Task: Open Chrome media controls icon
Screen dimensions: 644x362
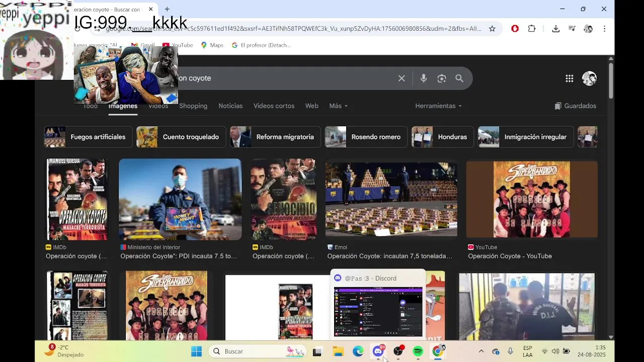Action: [x=572, y=29]
